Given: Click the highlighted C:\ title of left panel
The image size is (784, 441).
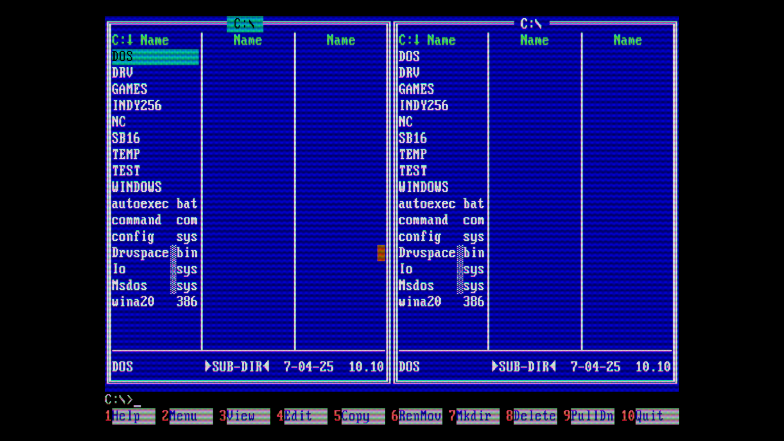Looking at the screenshot, I should tap(245, 24).
